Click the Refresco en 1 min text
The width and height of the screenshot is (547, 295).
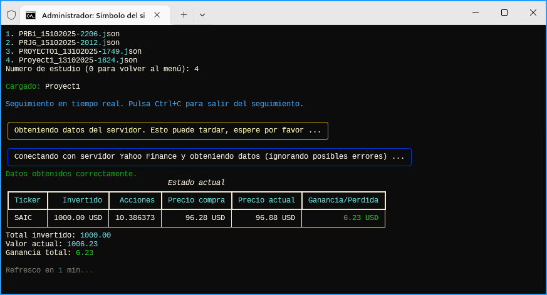tap(49, 270)
